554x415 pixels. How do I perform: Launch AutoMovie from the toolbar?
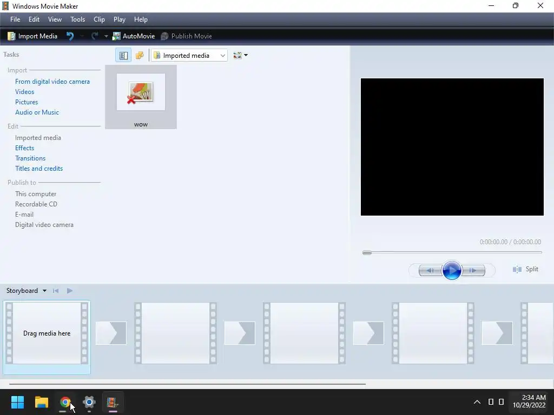click(x=134, y=36)
